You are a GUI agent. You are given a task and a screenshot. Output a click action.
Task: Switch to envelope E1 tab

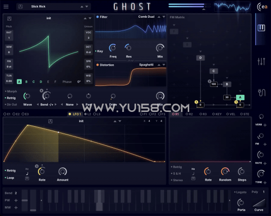[x=7, y=114]
